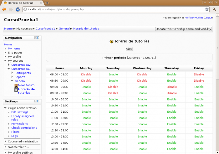Toggle Monday 08:00 - 08:30 Disable slot
The width and height of the screenshot is (219, 154).
pos(86,74)
